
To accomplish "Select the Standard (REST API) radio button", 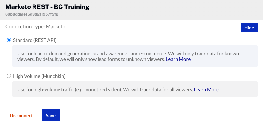I will click(x=9, y=40).
